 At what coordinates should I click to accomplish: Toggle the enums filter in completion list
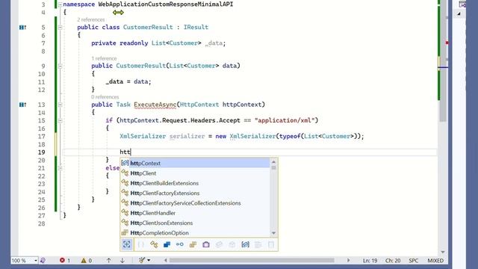pyautogui.click(x=193, y=244)
